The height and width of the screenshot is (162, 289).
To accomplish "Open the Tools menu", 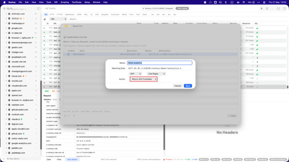I will click(x=49, y=2).
